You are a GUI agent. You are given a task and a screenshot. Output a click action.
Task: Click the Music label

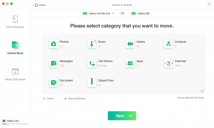(102, 42)
